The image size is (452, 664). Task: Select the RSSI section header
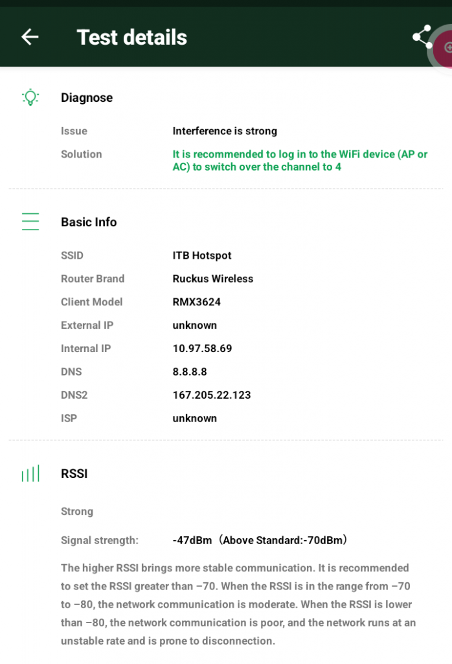pyautogui.click(x=74, y=474)
